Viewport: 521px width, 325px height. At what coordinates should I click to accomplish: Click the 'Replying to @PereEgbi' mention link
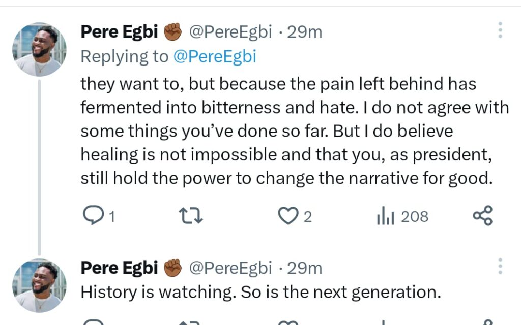tap(215, 57)
